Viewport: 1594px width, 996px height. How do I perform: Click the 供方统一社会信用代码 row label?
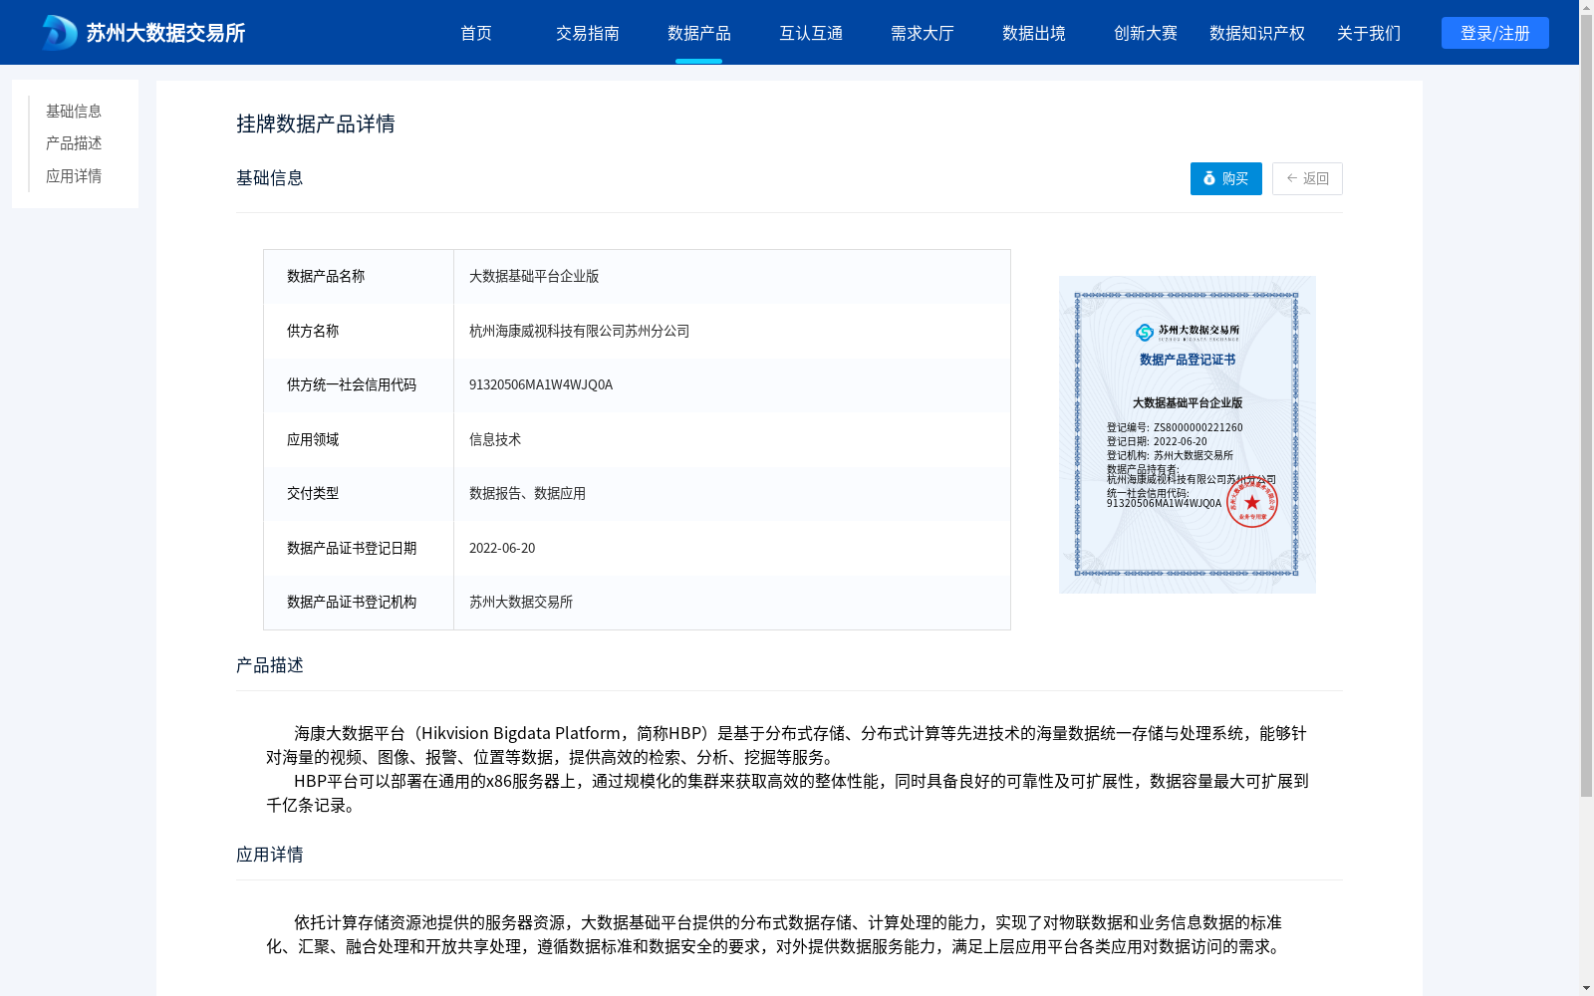pos(352,384)
